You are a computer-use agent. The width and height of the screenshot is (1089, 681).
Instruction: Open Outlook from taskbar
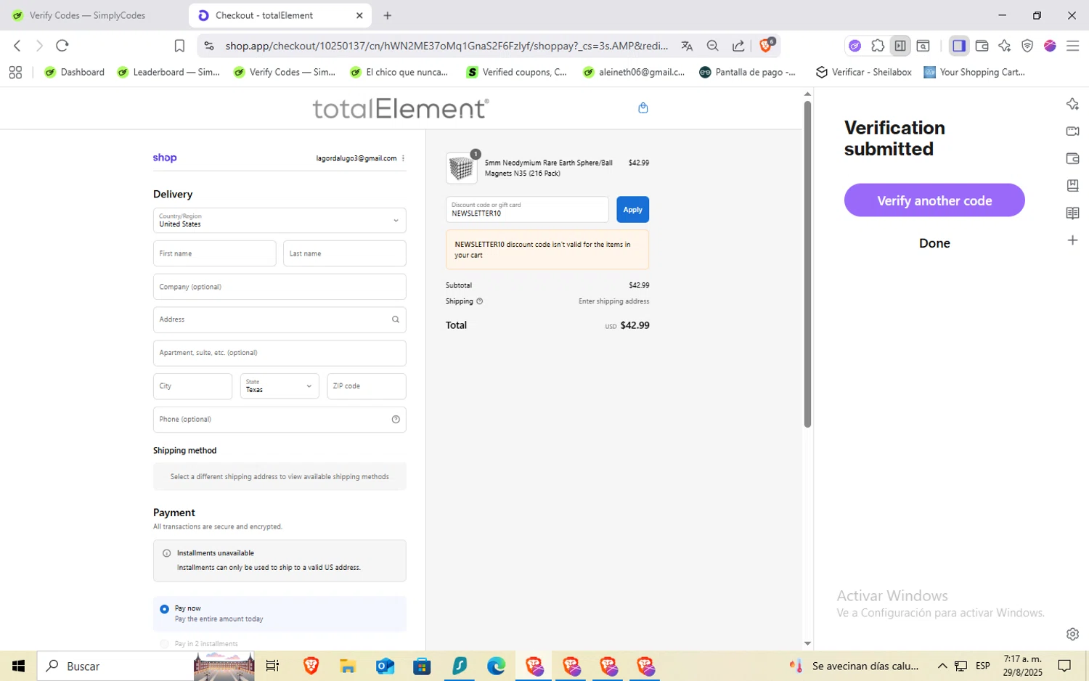pyautogui.click(x=385, y=666)
